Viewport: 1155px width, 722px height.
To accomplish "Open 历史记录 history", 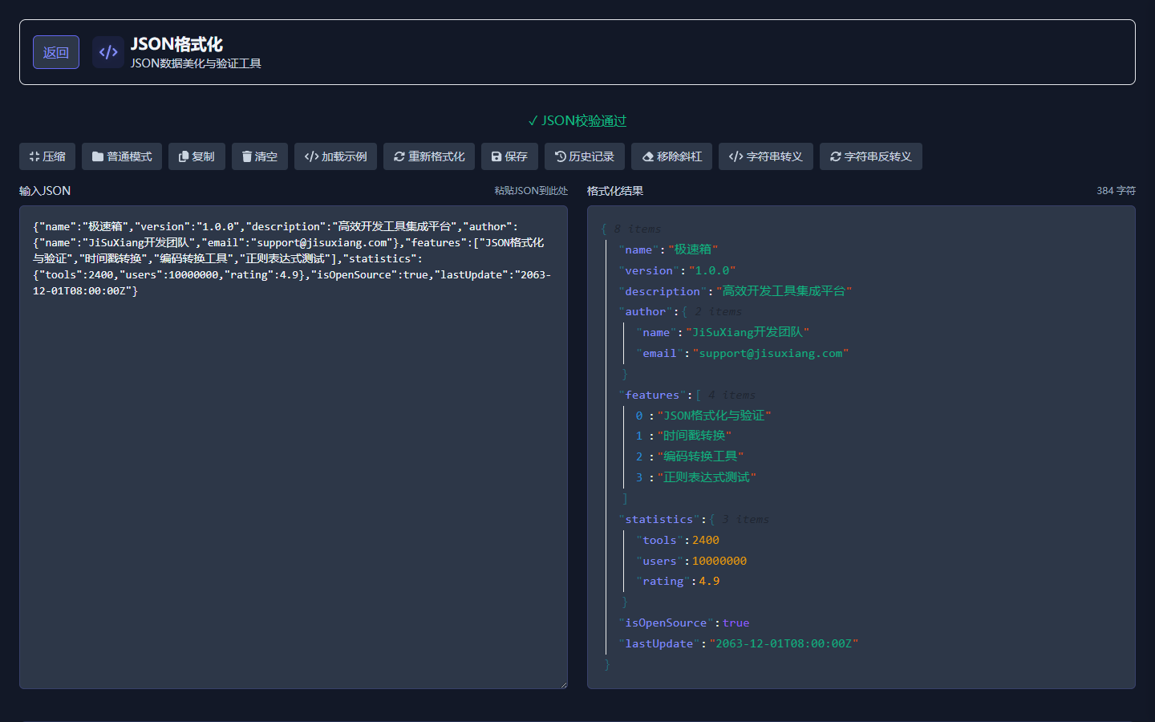I will tap(585, 156).
